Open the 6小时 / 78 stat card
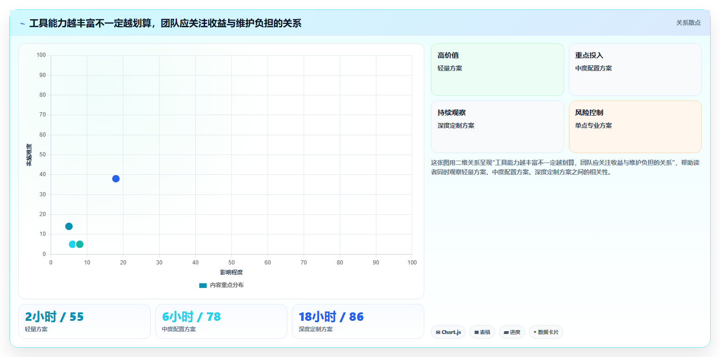This screenshot has height=357, width=720. (221, 321)
